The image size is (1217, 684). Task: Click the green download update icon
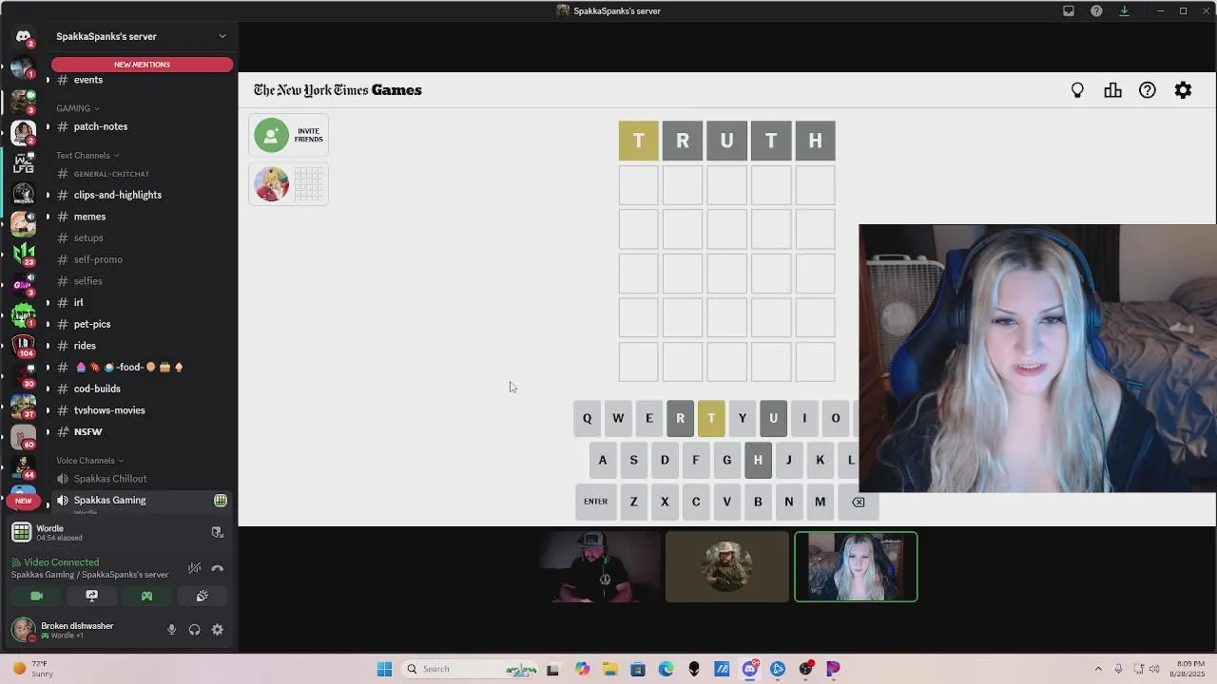click(x=1124, y=11)
